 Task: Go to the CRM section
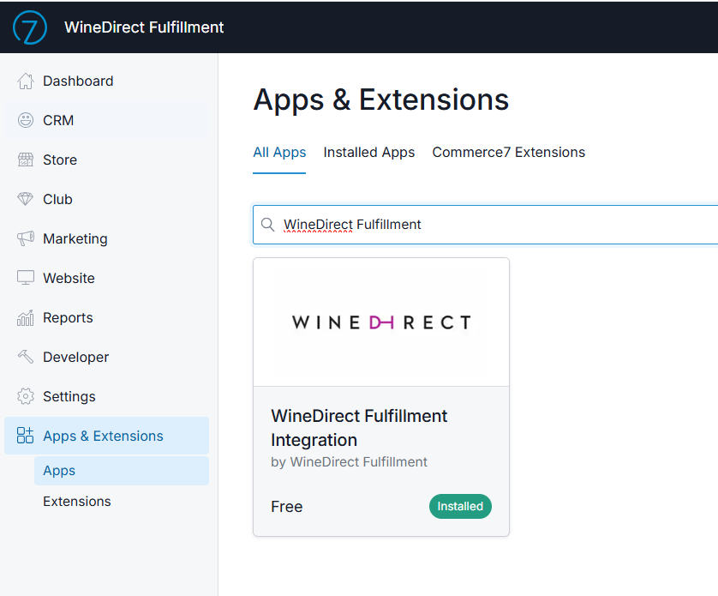point(106,120)
